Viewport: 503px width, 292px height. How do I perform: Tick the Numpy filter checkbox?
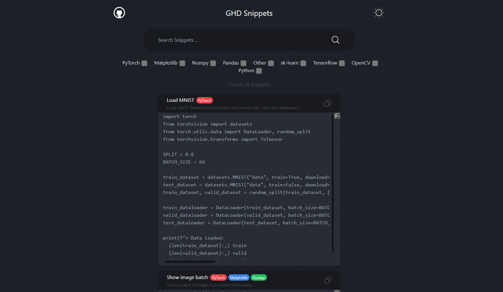(x=213, y=63)
